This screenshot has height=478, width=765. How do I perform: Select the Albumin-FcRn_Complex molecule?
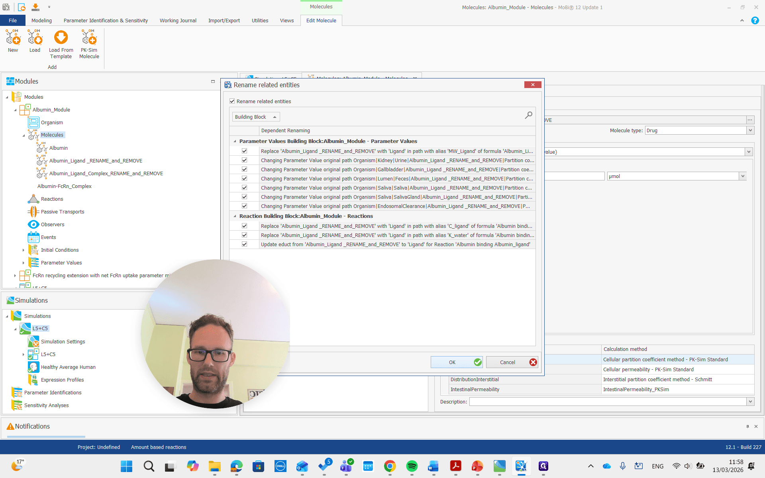point(65,186)
